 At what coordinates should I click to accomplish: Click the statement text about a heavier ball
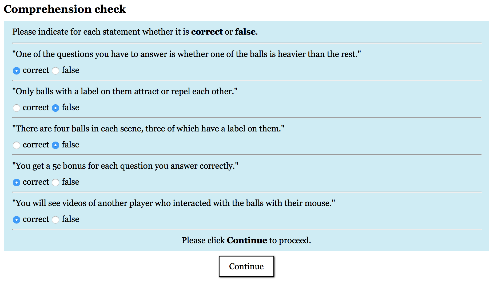187,54
